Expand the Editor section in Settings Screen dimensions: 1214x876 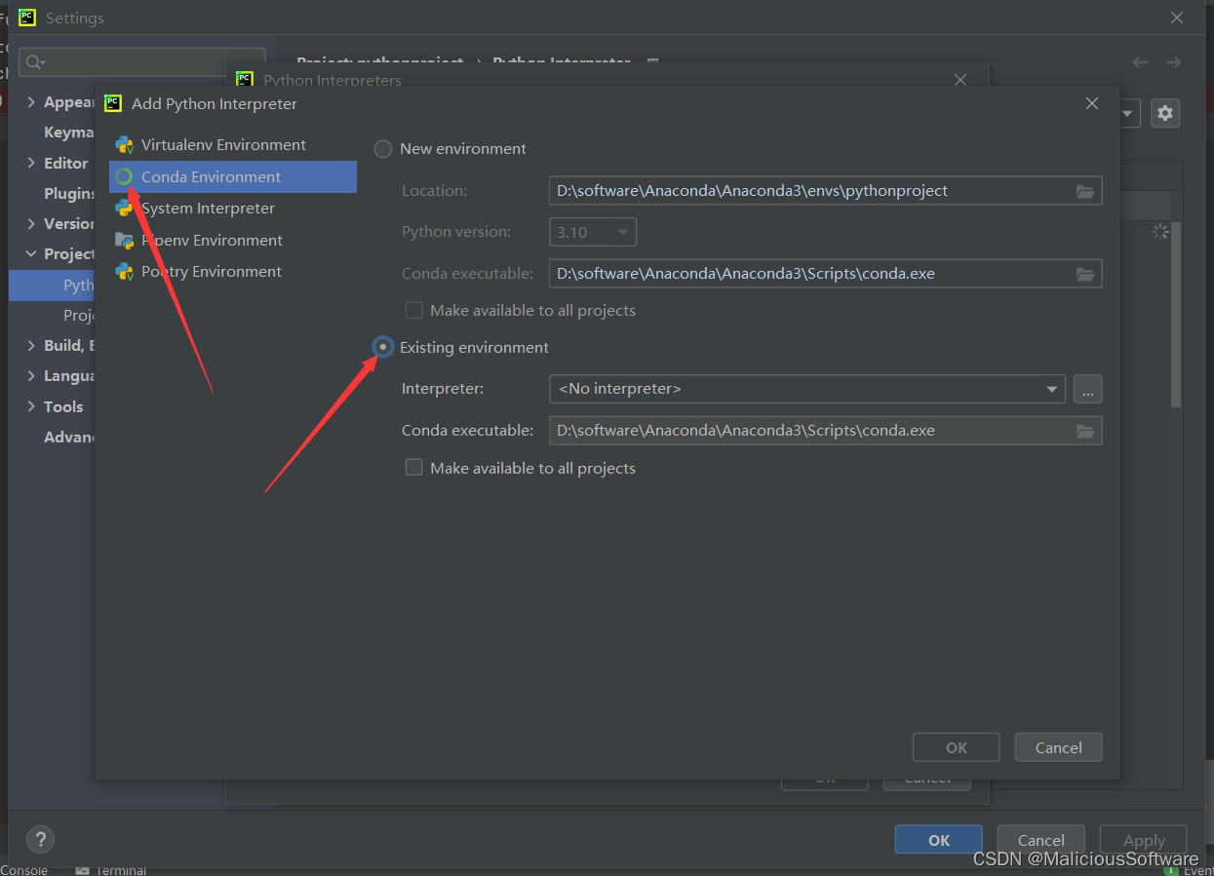tap(31, 163)
